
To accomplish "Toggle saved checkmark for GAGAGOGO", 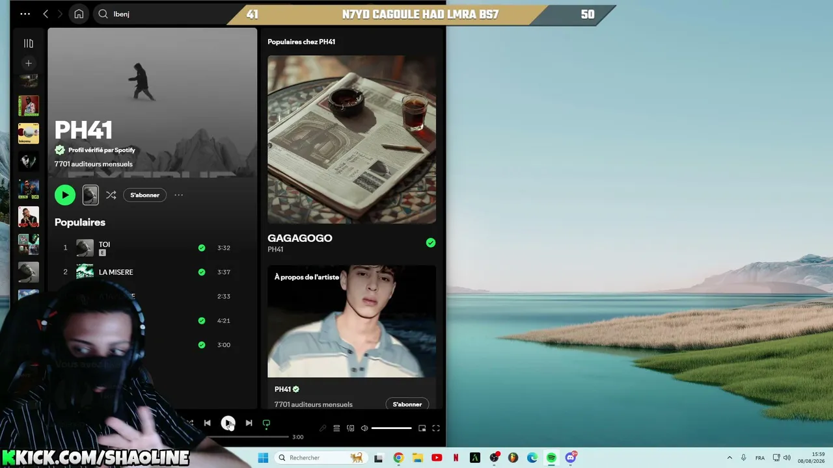I will 431,242.
